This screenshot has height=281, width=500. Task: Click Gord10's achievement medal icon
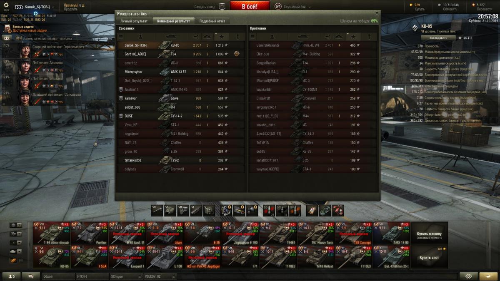pos(237,54)
